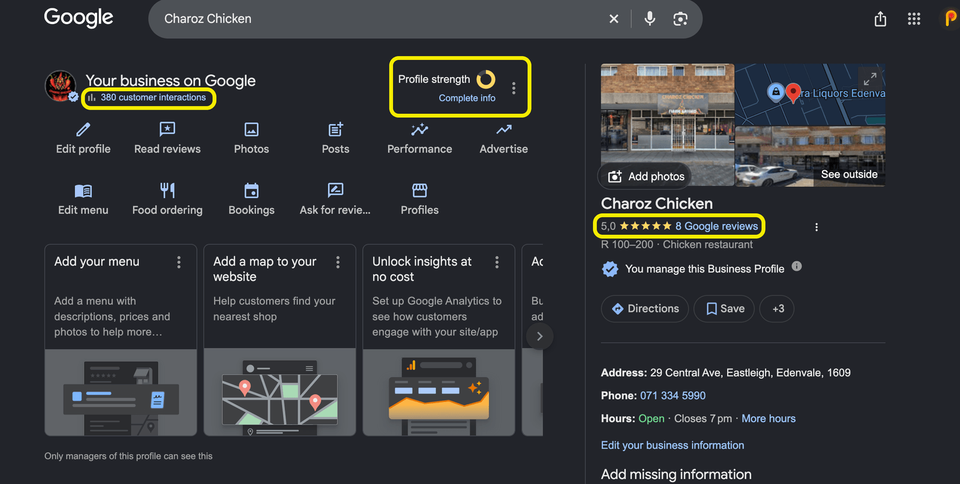Open the Photos icon

point(251,129)
